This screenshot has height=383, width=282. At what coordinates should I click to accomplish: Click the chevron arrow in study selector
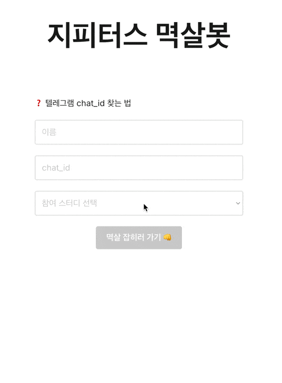tap(238, 203)
